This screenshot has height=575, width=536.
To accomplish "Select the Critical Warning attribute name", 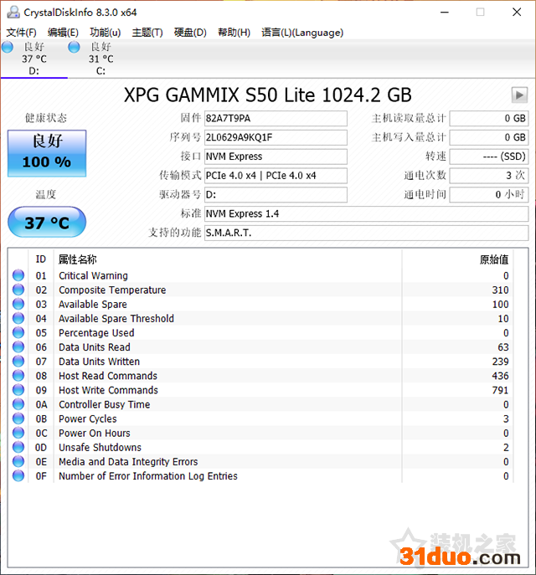I will 93,275.
